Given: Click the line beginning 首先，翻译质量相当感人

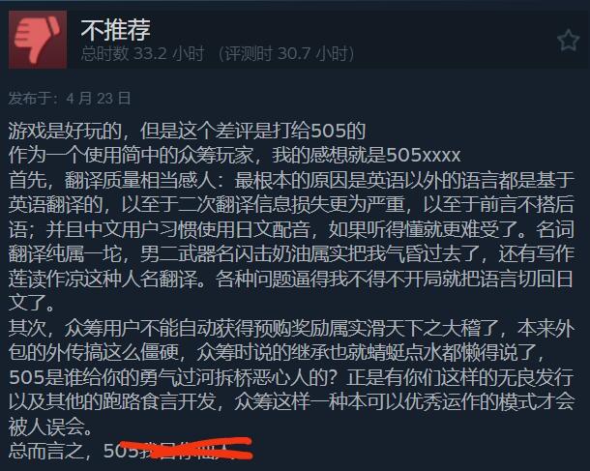Looking at the screenshot, I should 291,180.
